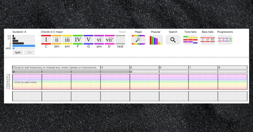Select measure 8 in the ruler
The width and height of the screenshot is (253, 132).
[x=233, y=67]
